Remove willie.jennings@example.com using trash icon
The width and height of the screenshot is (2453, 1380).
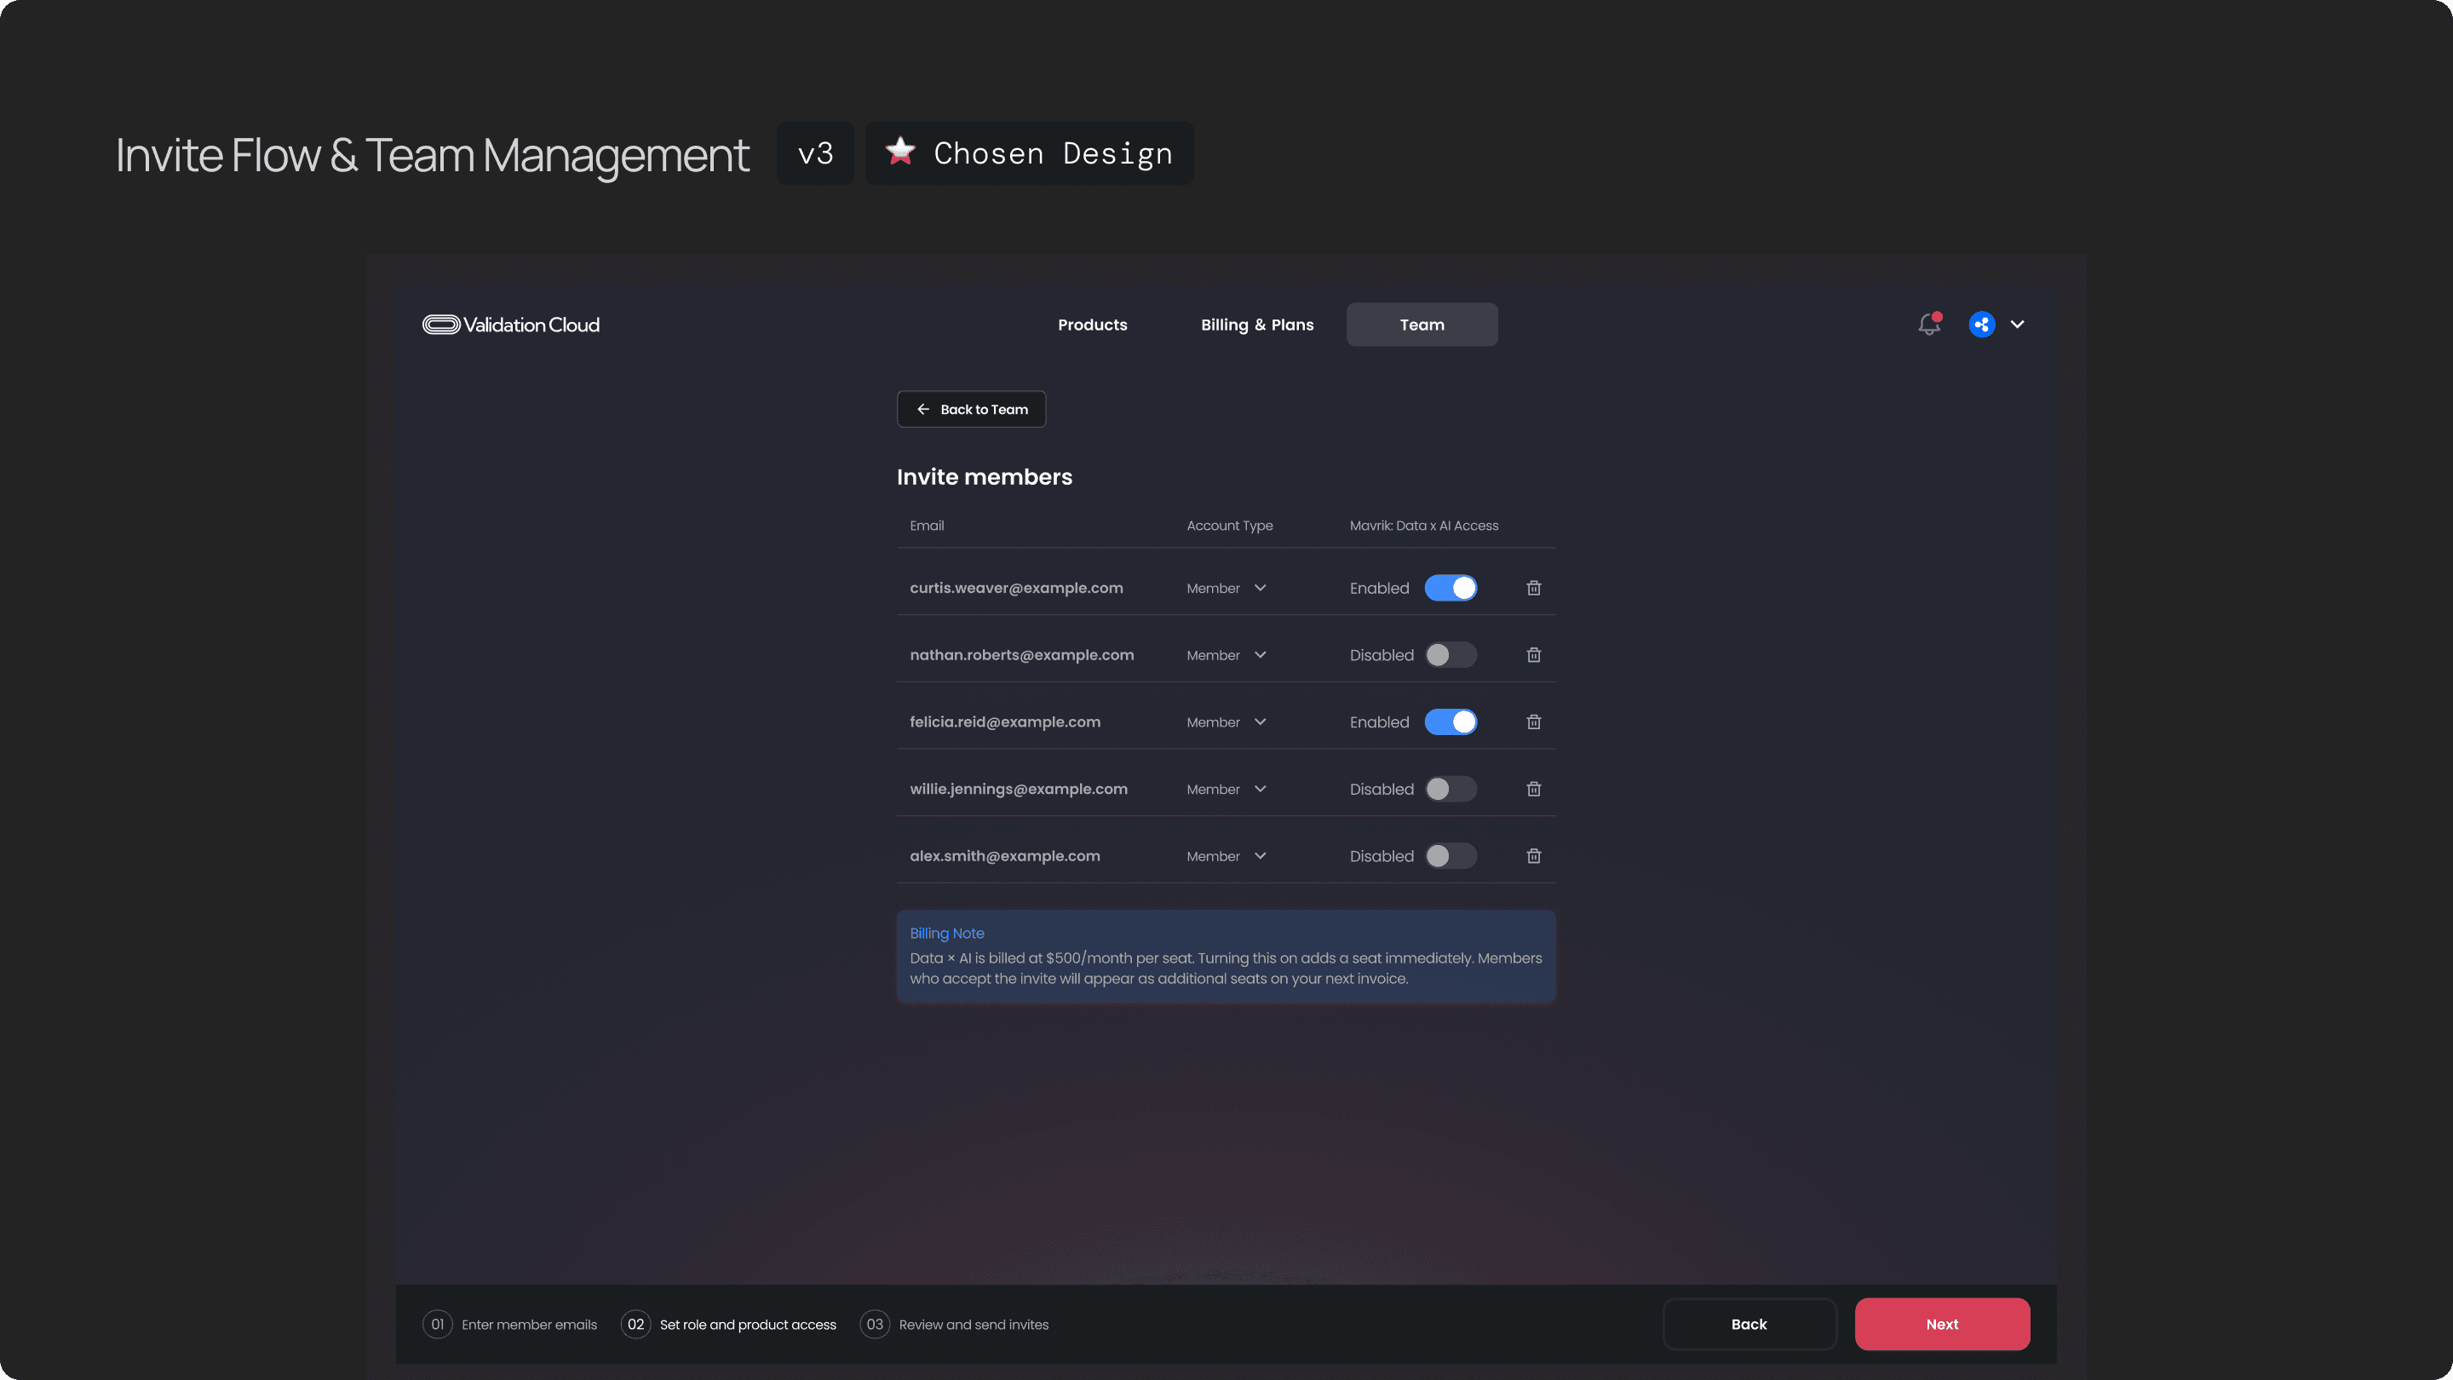(x=1533, y=789)
